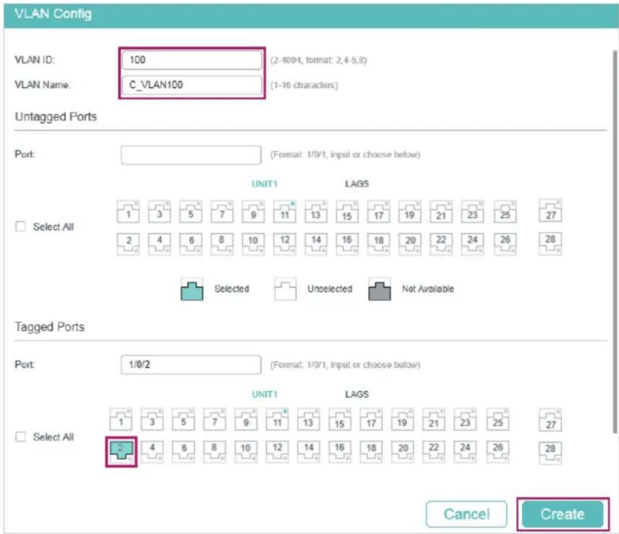Click the dialog vertical scrollbar

tap(615, 241)
